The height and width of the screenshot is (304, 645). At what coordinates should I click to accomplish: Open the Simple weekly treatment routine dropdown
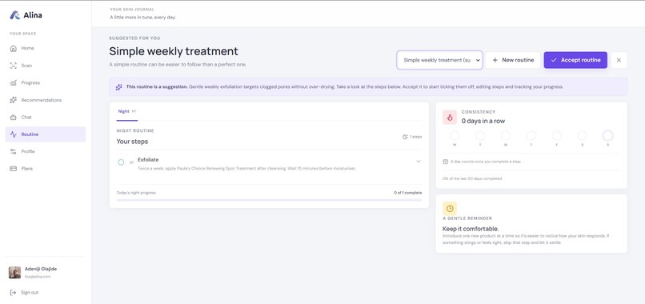click(x=439, y=60)
